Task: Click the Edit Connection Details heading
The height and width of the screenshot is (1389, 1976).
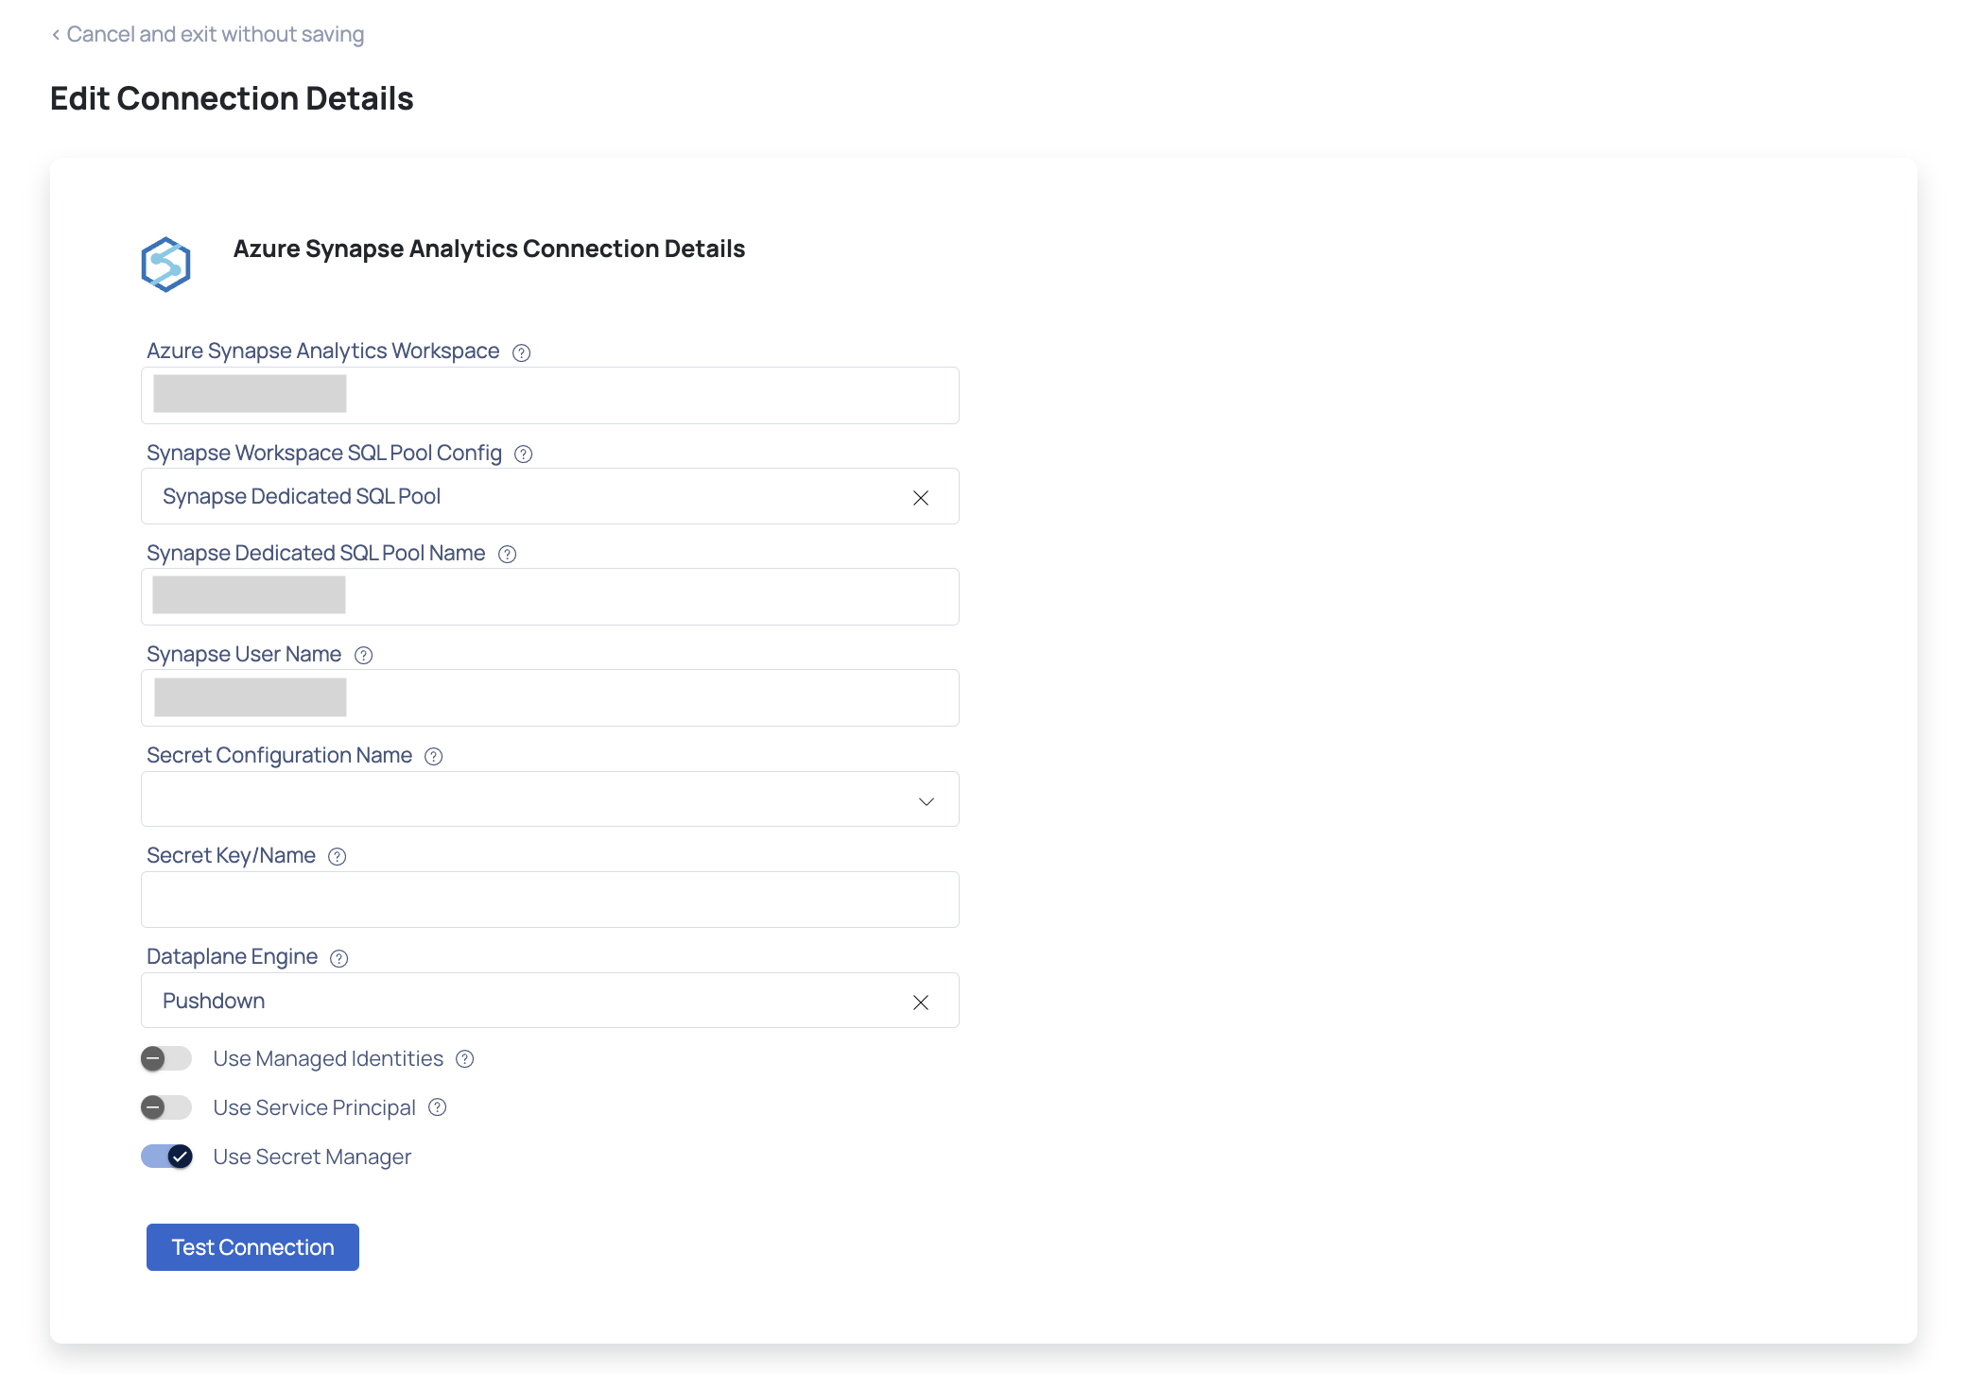Action: (x=232, y=98)
